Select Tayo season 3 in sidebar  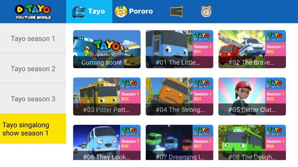(33, 99)
